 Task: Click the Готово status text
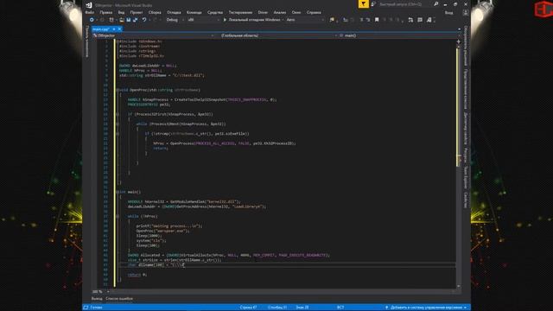tap(96, 308)
